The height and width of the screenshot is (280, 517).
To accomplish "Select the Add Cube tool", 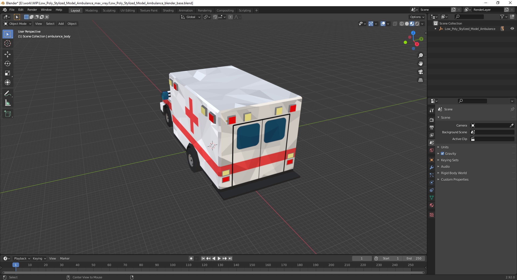I will (8, 114).
